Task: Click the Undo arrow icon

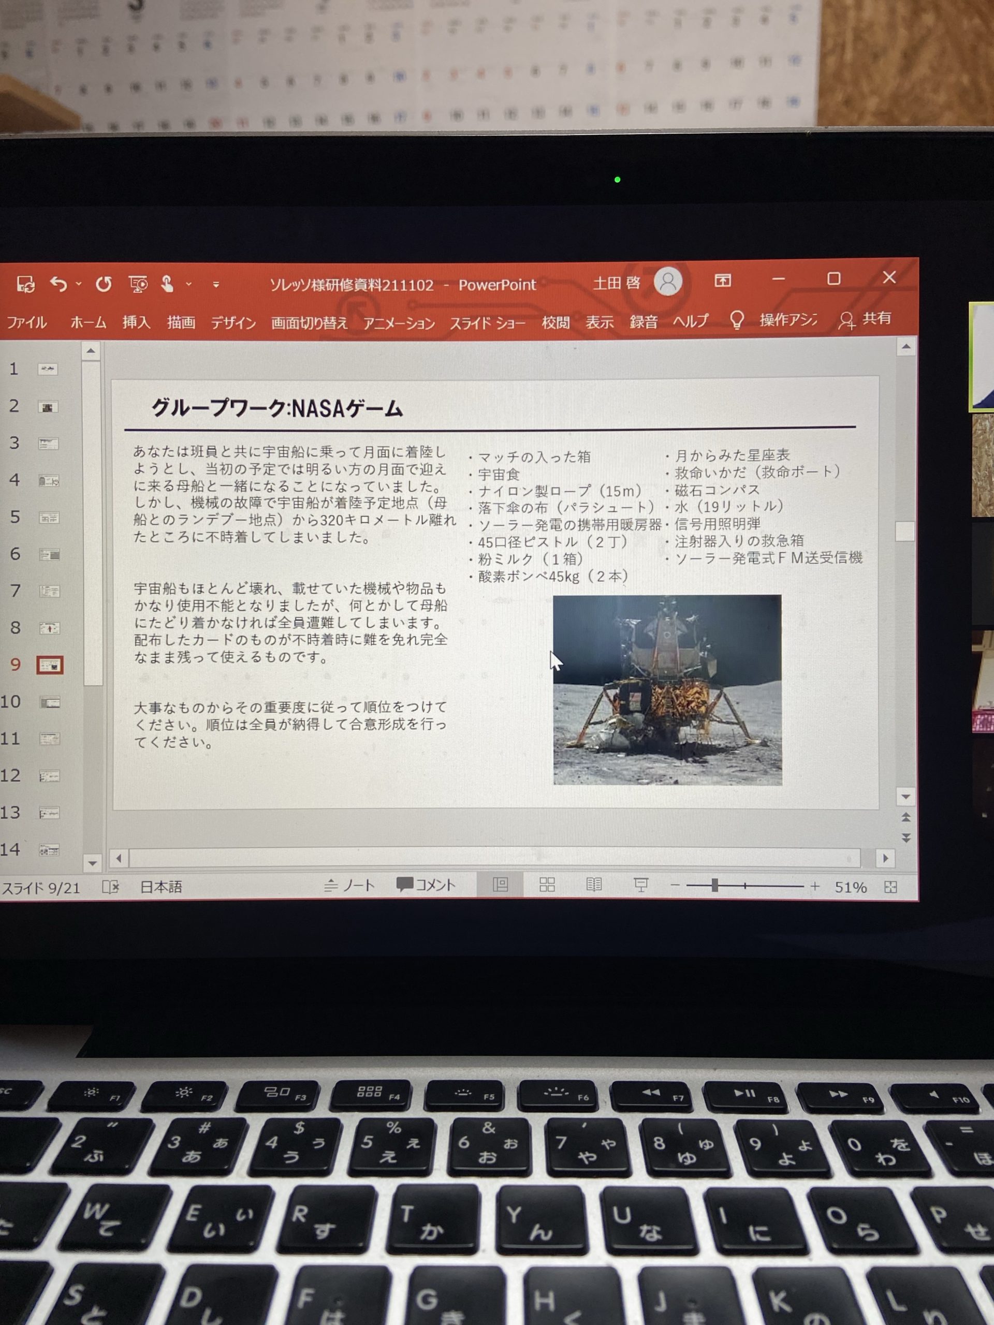Action: pyautogui.click(x=59, y=284)
